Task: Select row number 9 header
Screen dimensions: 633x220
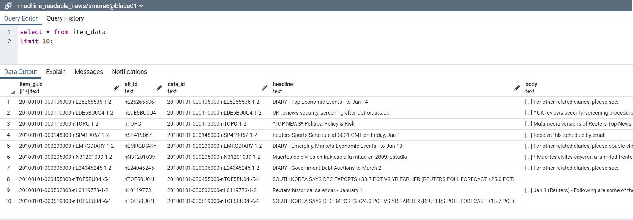Action: click(x=8, y=190)
